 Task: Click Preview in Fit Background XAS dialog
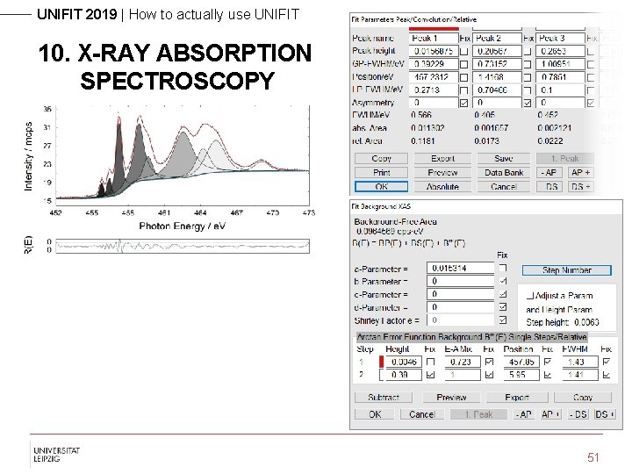coord(451,398)
